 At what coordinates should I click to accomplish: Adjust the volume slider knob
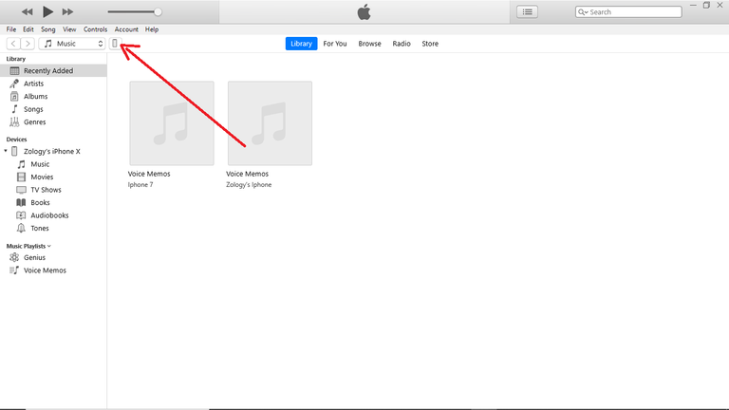[x=159, y=12]
